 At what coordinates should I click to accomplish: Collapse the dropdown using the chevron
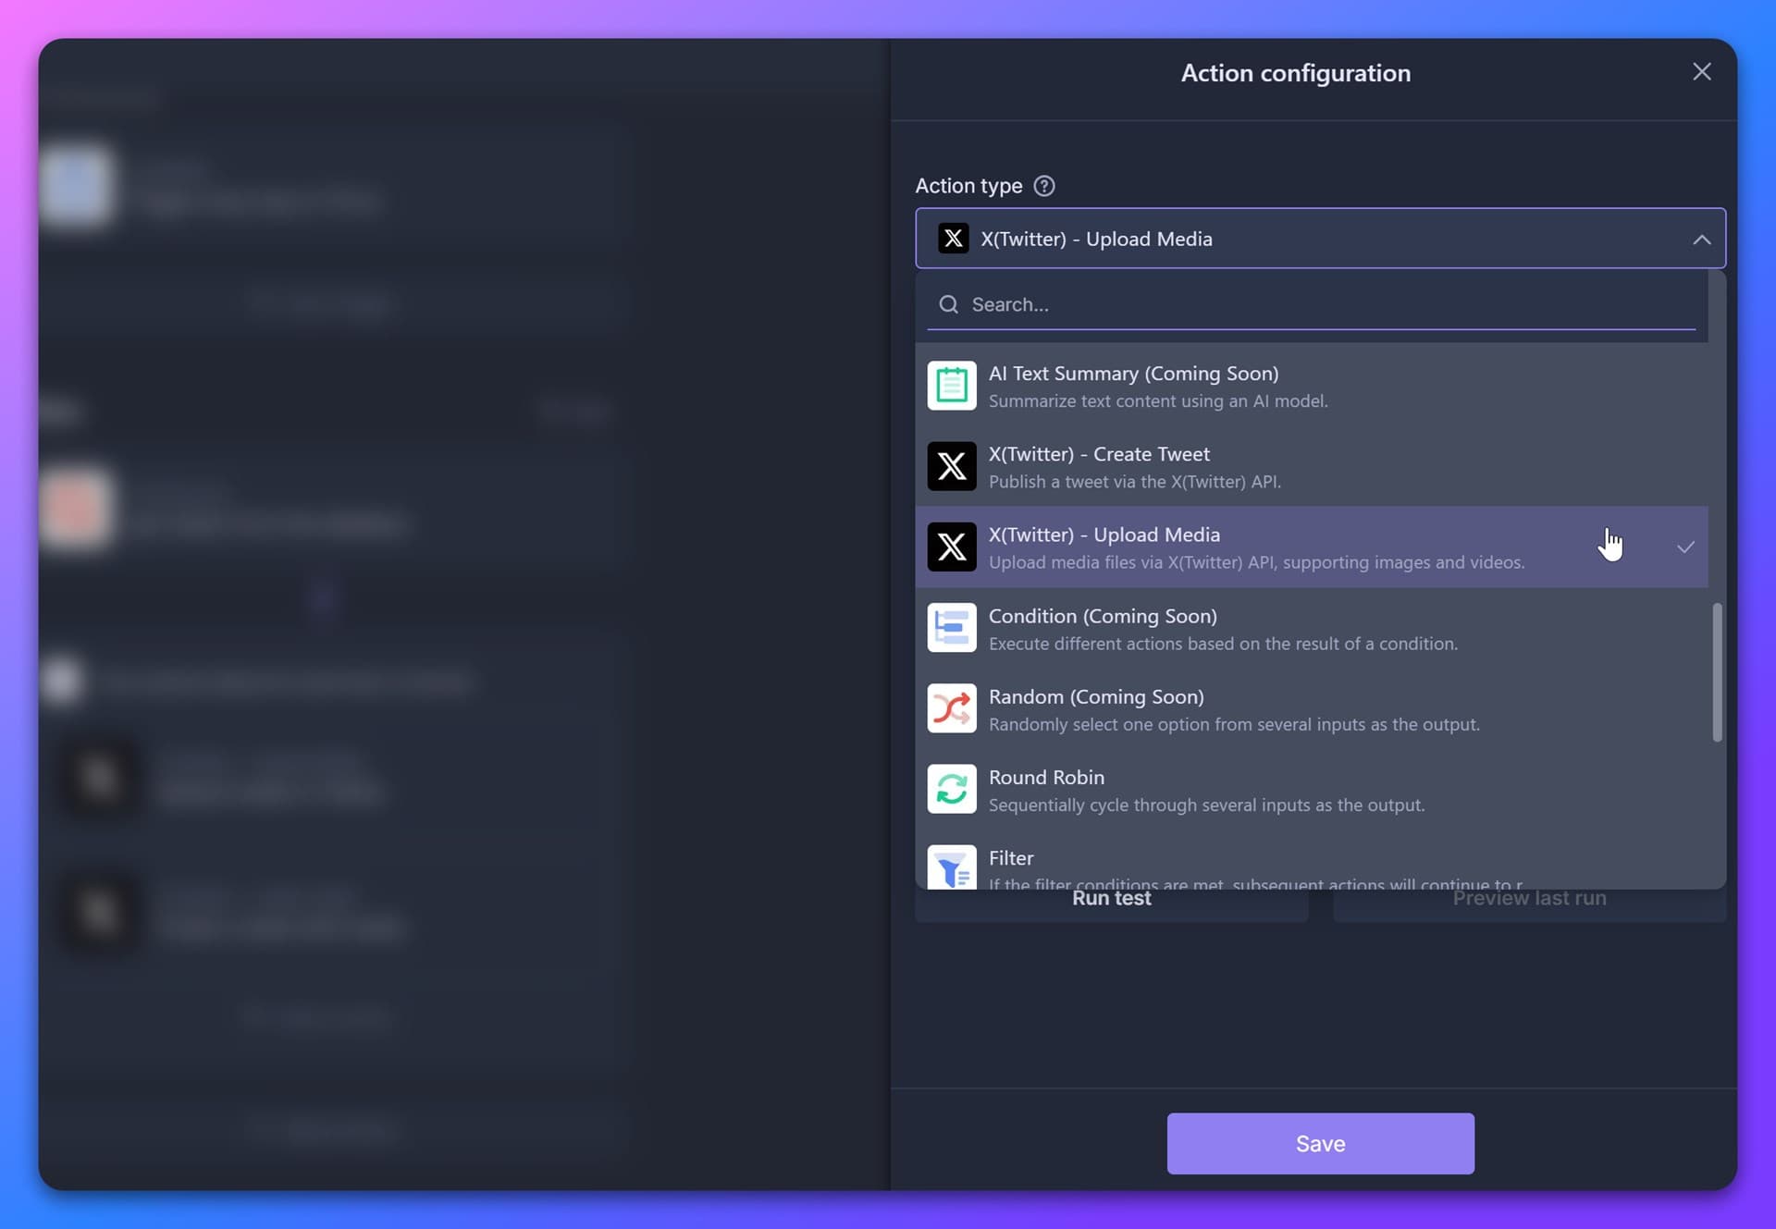[1702, 240]
